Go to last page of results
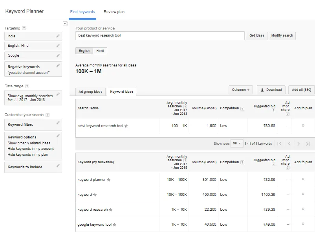 tap(308, 144)
